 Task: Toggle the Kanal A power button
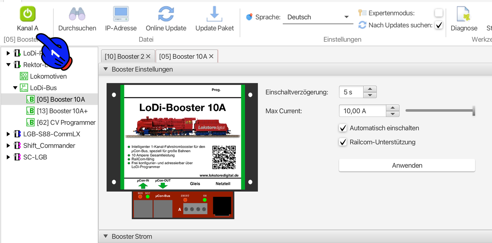[x=27, y=14]
